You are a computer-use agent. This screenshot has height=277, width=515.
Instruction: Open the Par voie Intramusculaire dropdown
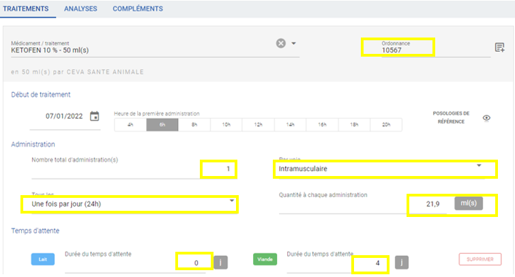382,169
